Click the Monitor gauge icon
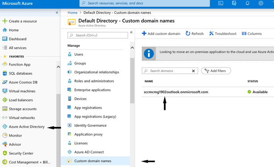Screen dimensions: 274x167 coord(5,135)
